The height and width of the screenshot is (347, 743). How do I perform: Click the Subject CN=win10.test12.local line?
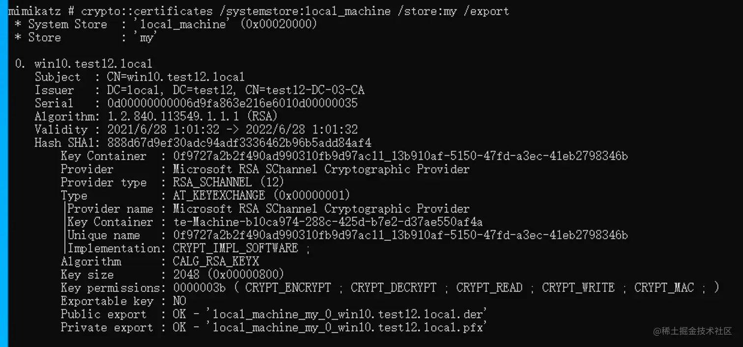[x=140, y=77]
